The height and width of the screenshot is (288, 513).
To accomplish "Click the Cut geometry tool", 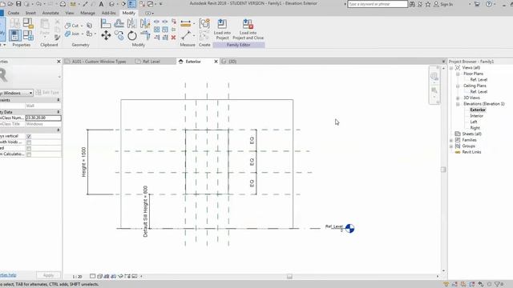I will 71,26.
